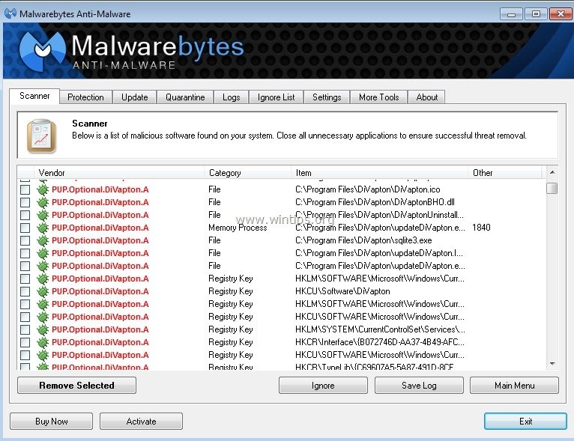Open the Ignore List tab

point(276,97)
